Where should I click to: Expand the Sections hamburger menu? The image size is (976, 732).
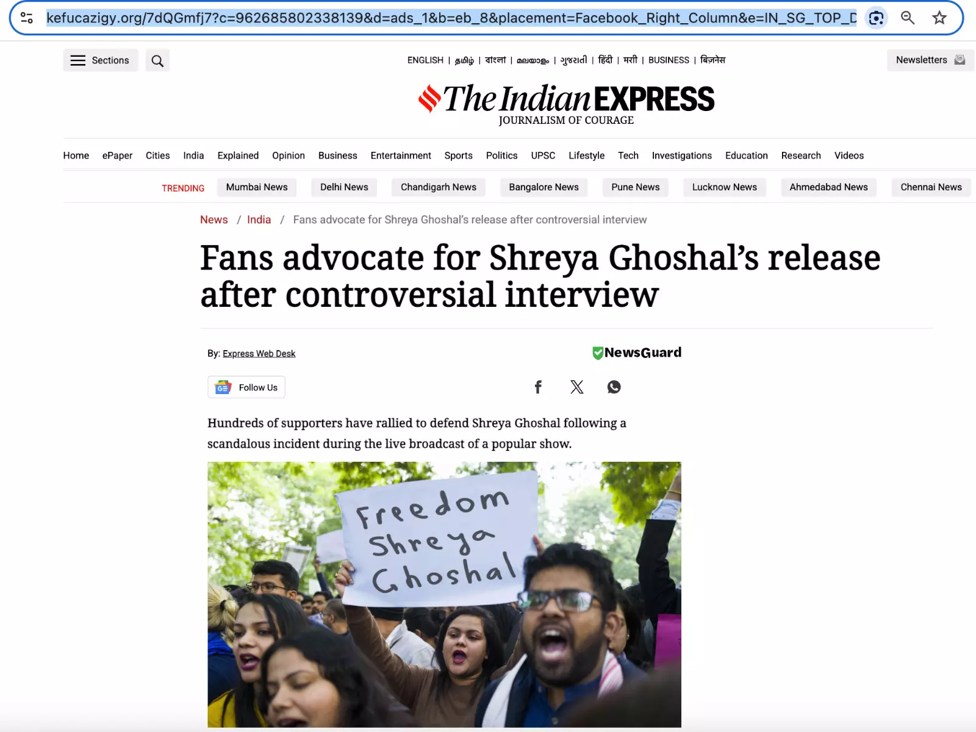101,60
